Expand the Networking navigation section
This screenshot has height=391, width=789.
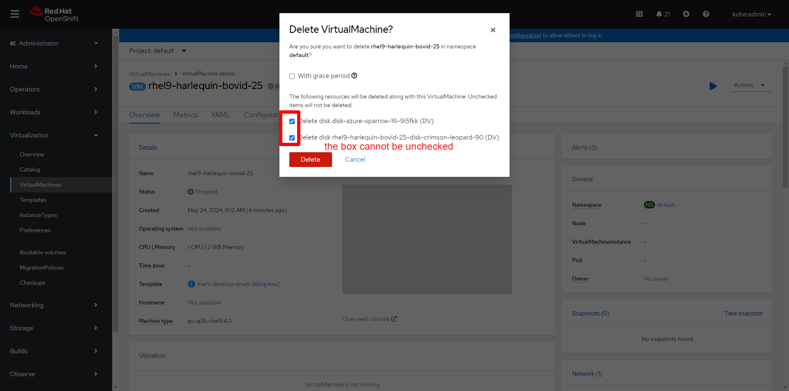(56, 305)
